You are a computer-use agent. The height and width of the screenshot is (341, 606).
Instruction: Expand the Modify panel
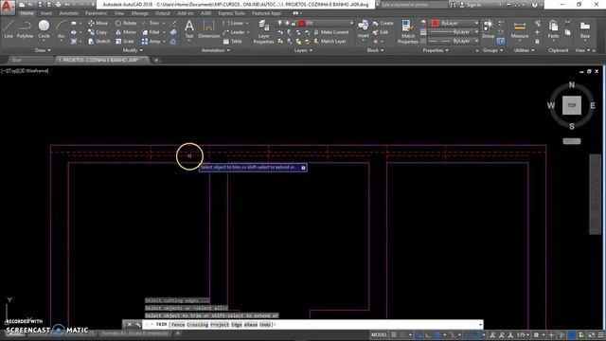(x=133, y=50)
